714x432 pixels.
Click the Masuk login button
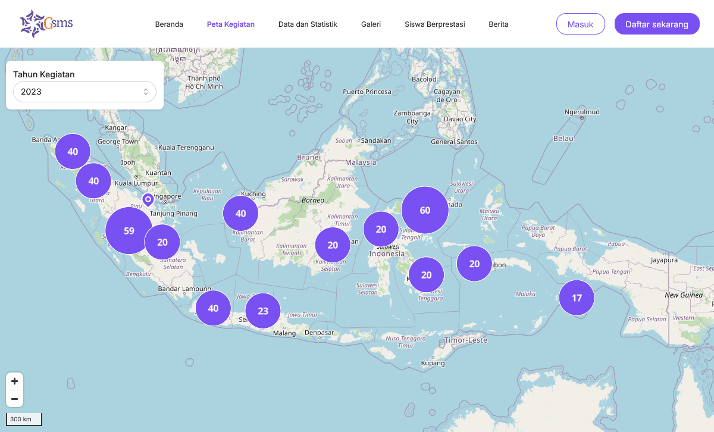[580, 24]
